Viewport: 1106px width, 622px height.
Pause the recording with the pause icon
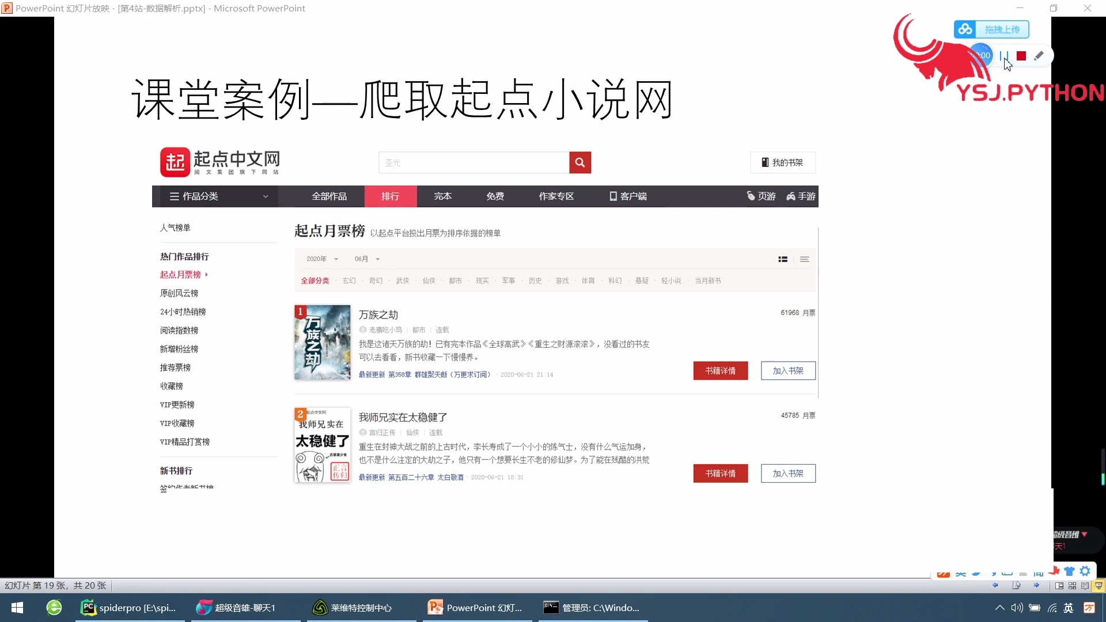(1003, 55)
